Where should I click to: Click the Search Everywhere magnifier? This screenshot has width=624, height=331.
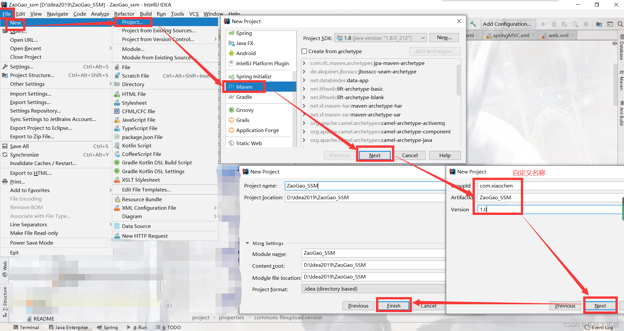(x=620, y=24)
